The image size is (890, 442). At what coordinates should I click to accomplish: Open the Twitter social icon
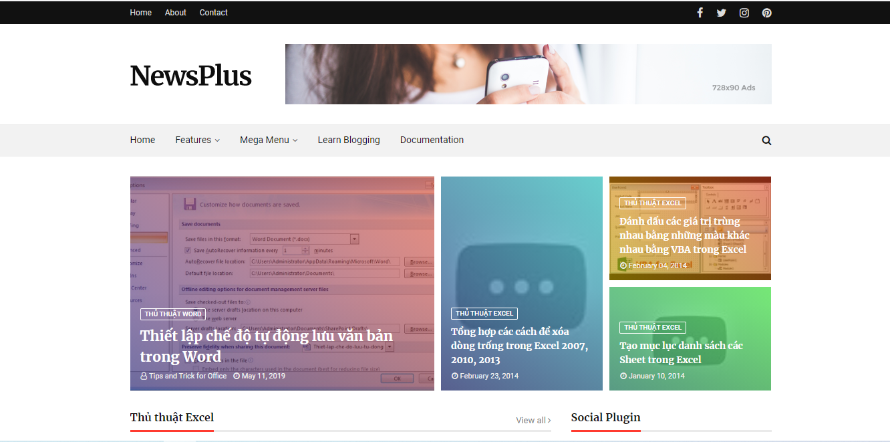tap(722, 13)
